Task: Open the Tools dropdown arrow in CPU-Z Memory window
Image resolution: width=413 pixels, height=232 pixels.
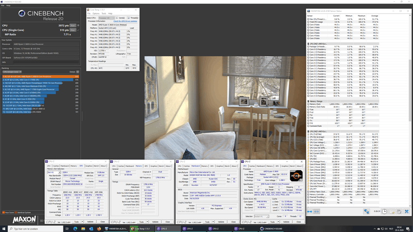Action: [x=147, y=222]
